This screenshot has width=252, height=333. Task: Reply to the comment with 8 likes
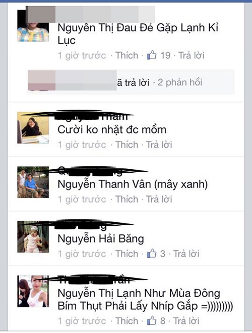(186, 321)
